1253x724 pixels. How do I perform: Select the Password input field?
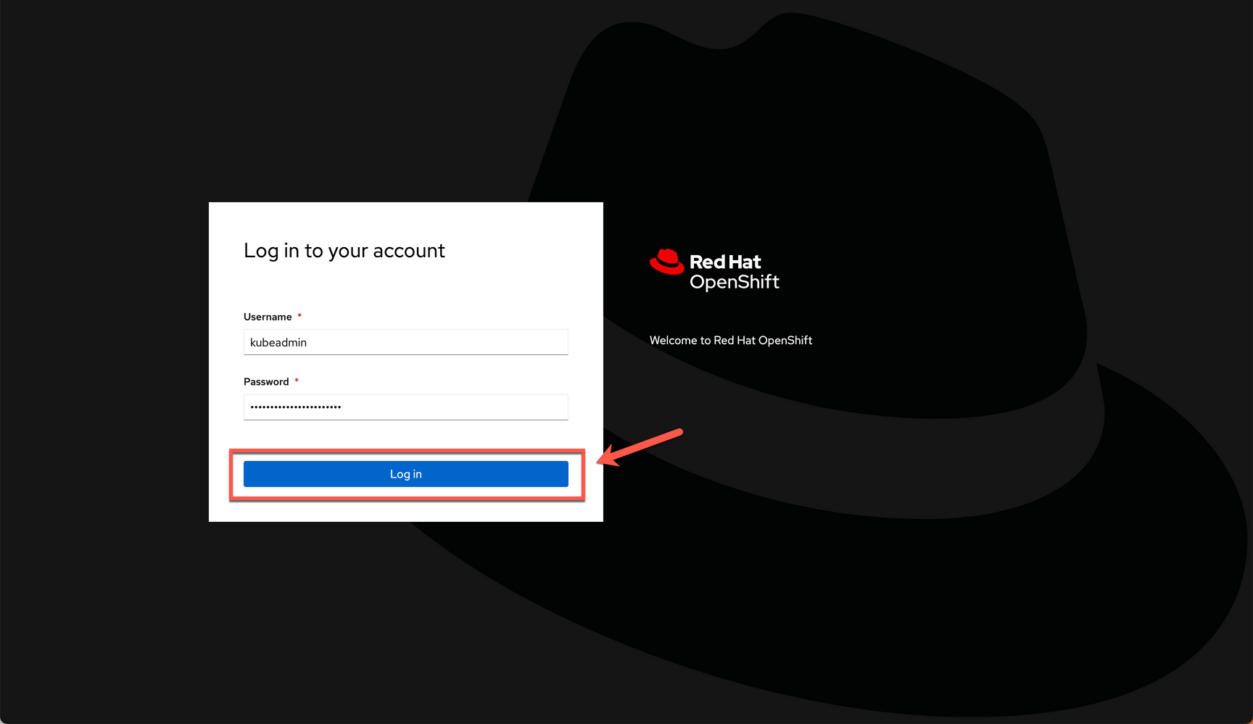coord(405,407)
